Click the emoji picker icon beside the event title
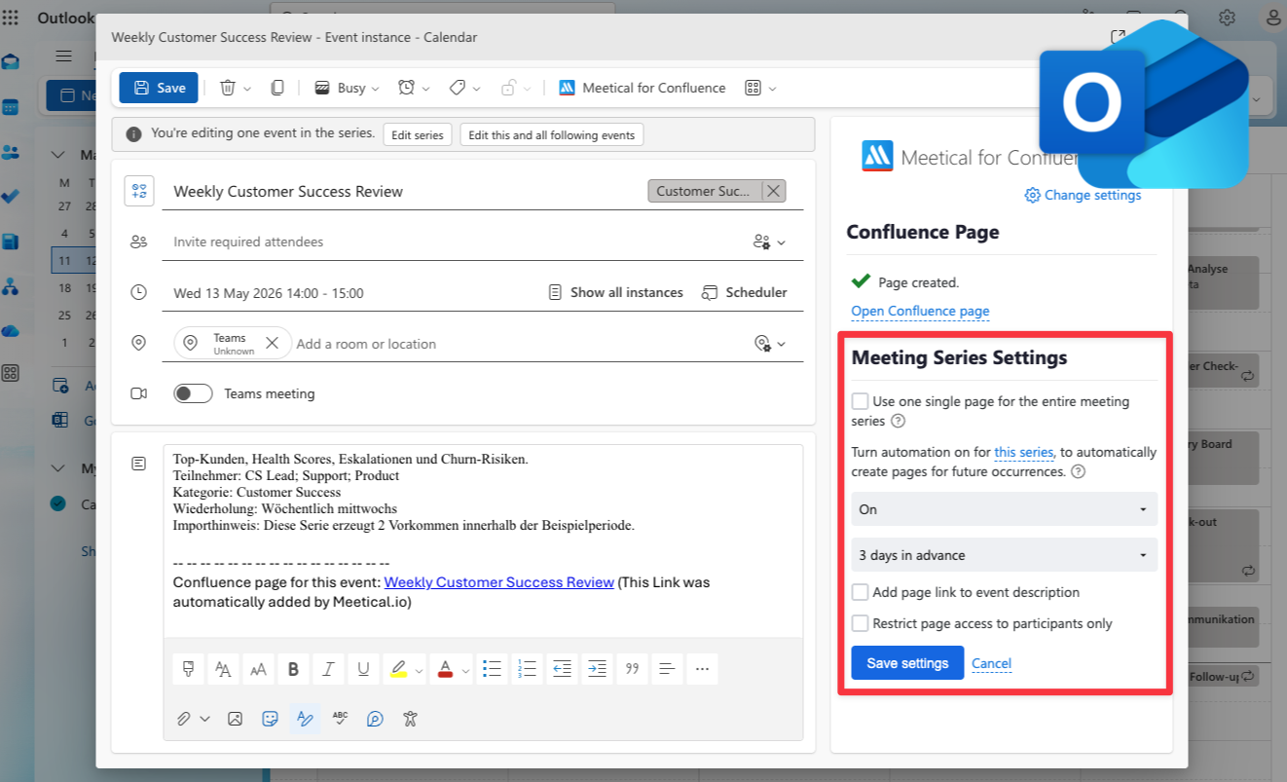This screenshot has width=1287, height=782. [139, 191]
